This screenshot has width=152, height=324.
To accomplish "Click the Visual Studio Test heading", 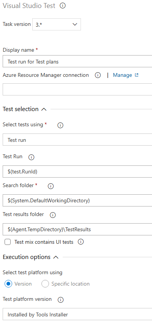I will [x=29, y=6].
